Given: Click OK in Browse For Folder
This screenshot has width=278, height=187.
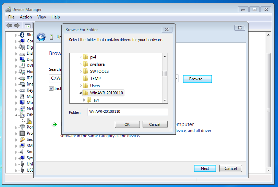Looking at the screenshot, I should pyautogui.click(x=127, y=124).
